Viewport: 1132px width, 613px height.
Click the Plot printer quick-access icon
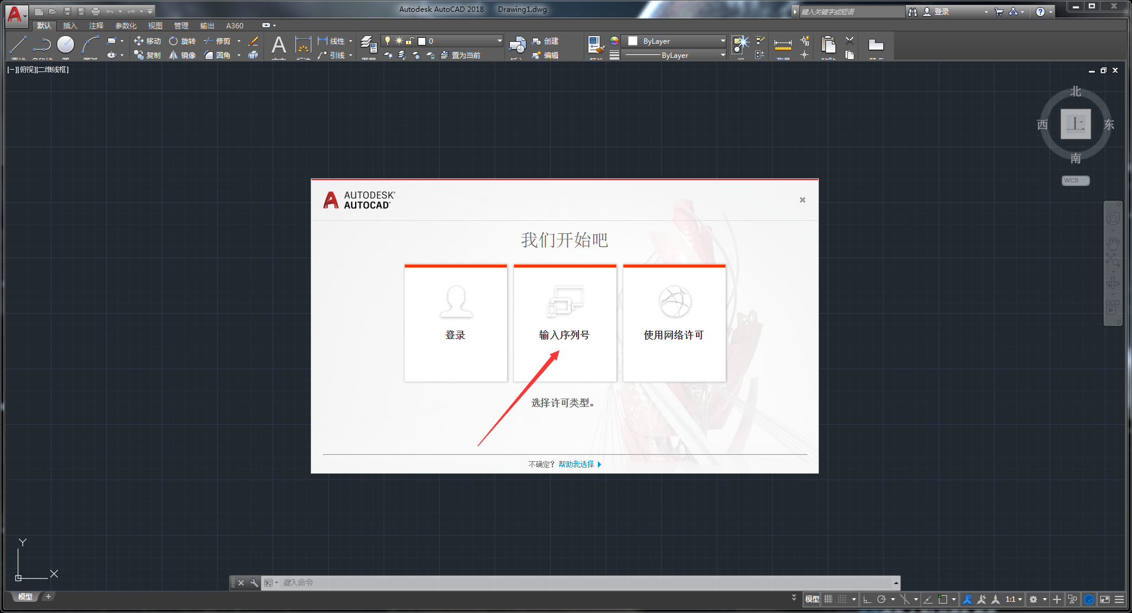point(95,11)
